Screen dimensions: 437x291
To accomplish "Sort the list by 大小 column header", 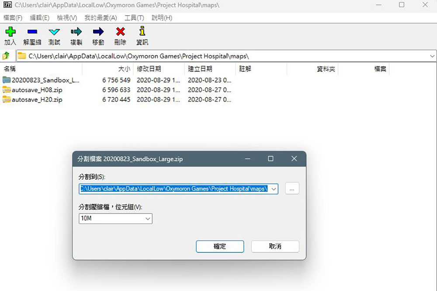I will pos(124,69).
